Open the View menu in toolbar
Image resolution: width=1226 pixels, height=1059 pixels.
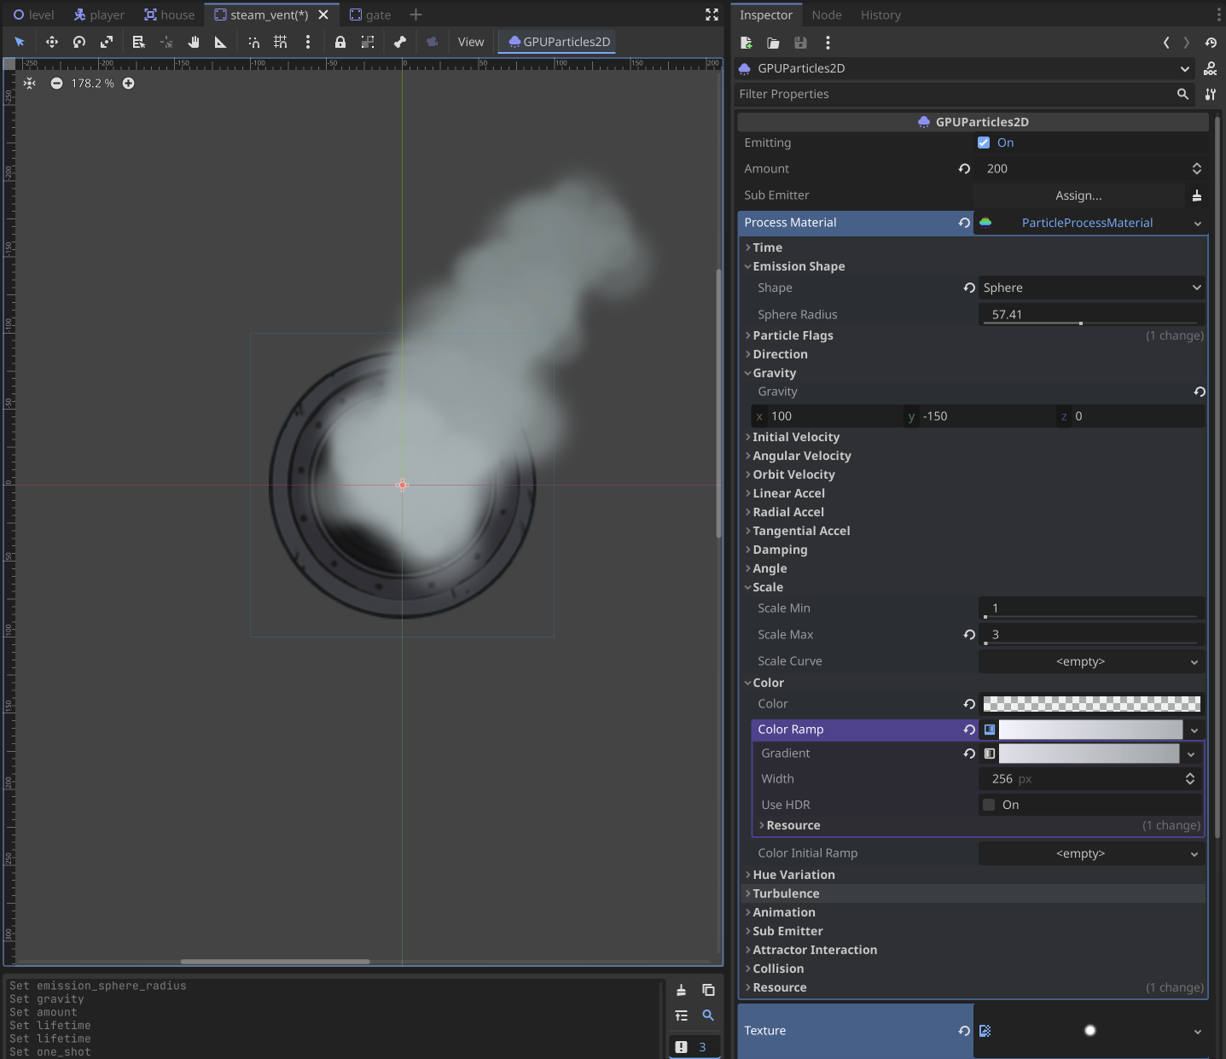pyautogui.click(x=471, y=42)
